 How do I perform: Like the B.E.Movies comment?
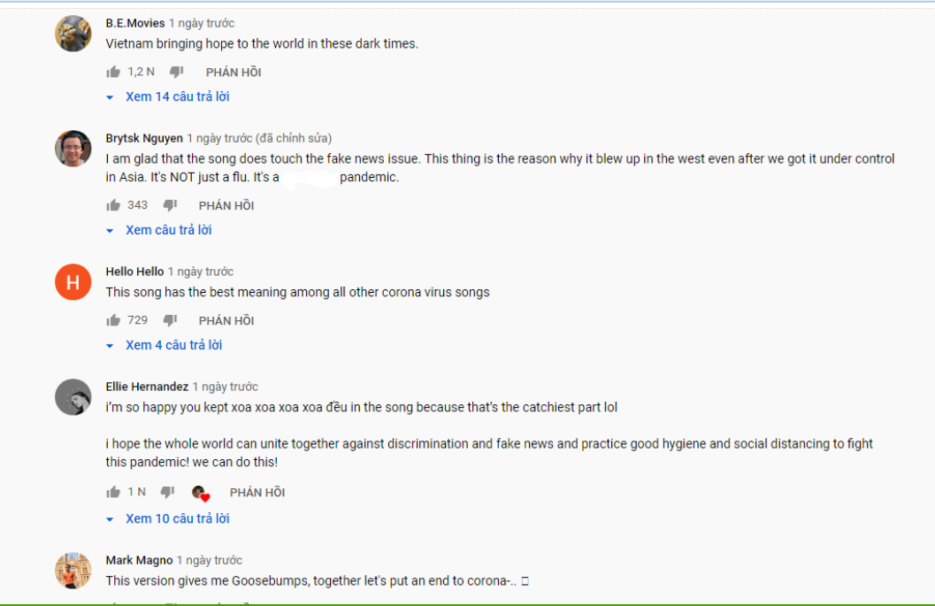pos(112,73)
